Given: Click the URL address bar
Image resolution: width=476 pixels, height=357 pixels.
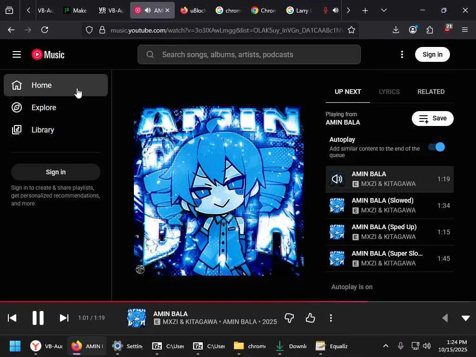Looking at the screenshot, I should (226, 30).
